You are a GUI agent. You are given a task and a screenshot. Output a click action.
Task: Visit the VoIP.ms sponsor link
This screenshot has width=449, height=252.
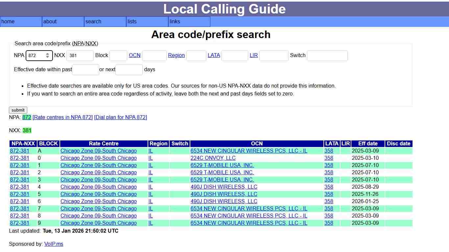(x=54, y=244)
